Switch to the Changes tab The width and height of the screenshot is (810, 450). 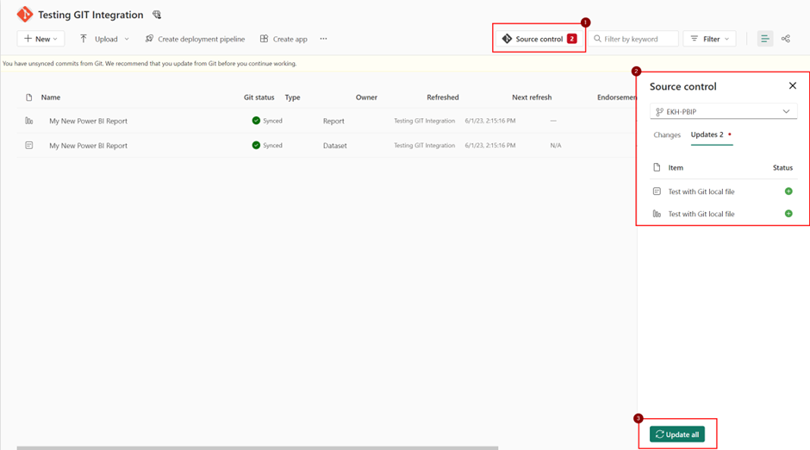tap(667, 134)
